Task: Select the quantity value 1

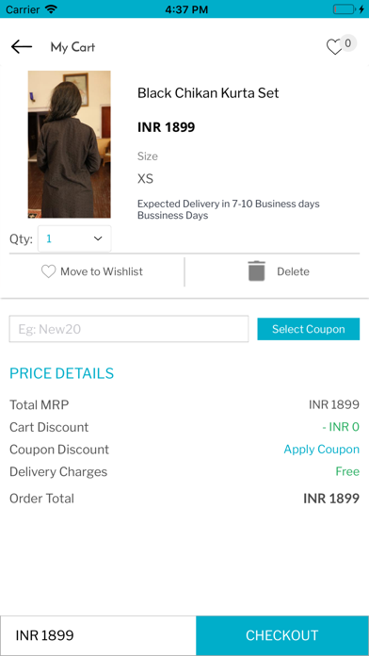Action: point(49,238)
